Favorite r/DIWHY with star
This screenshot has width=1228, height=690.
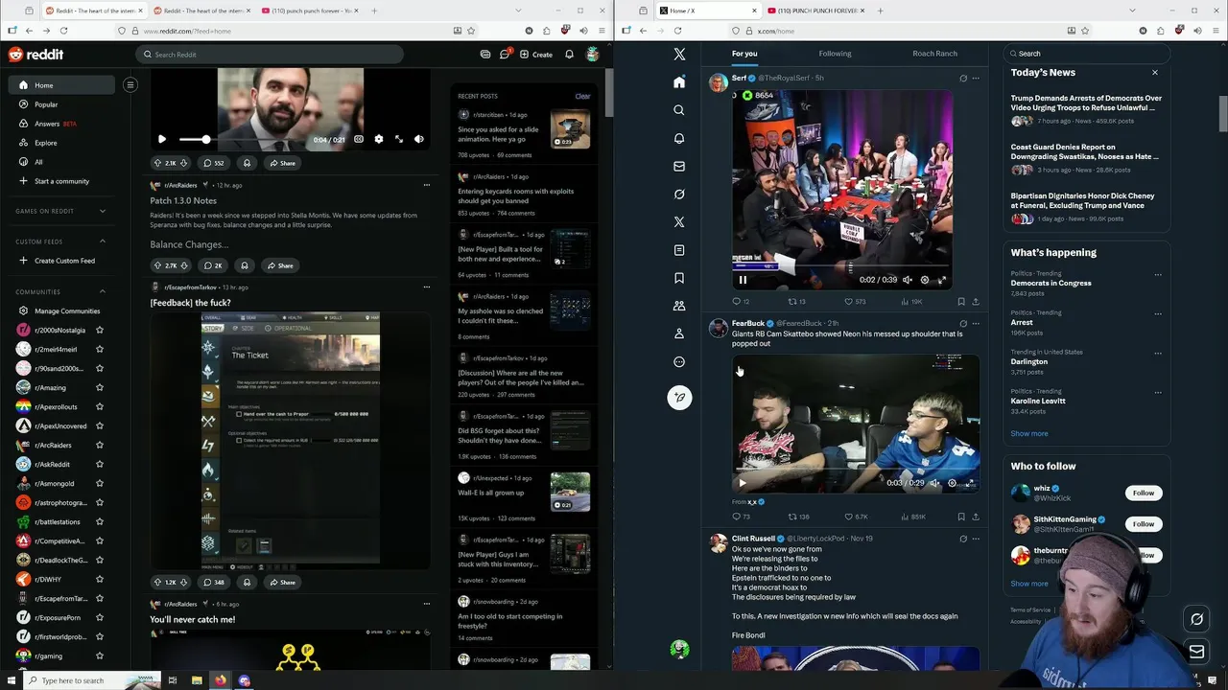pyautogui.click(x=100, y=580)
